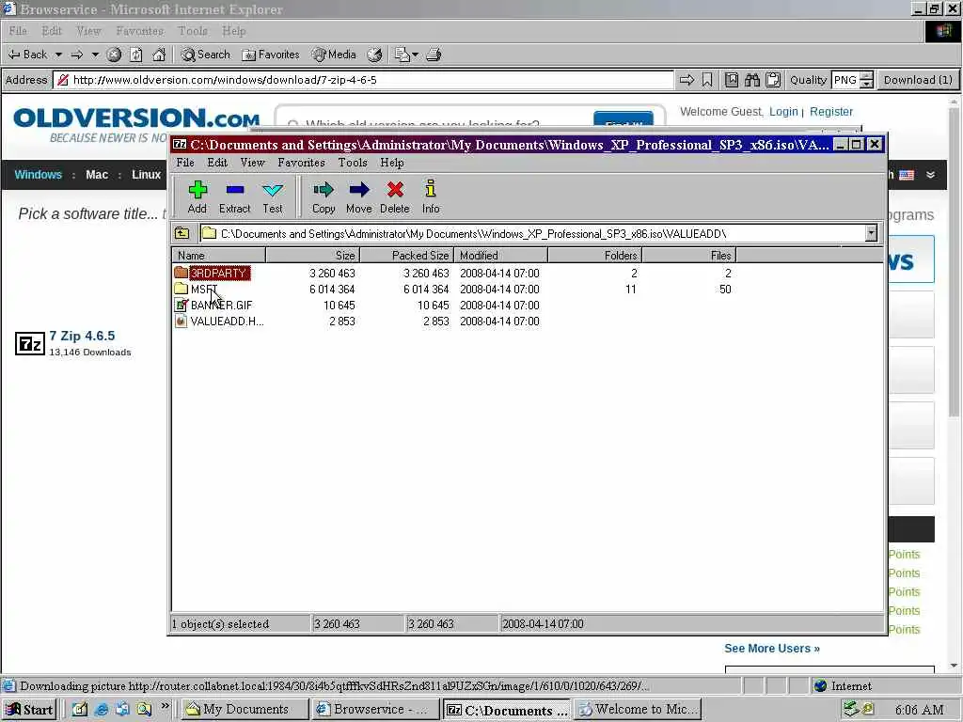Click the Stop icon in IE toolbar

point(114,55)
